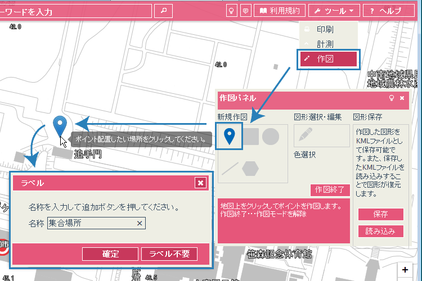
Task: Select the circle drawing tool
Action: click(271, 137)
